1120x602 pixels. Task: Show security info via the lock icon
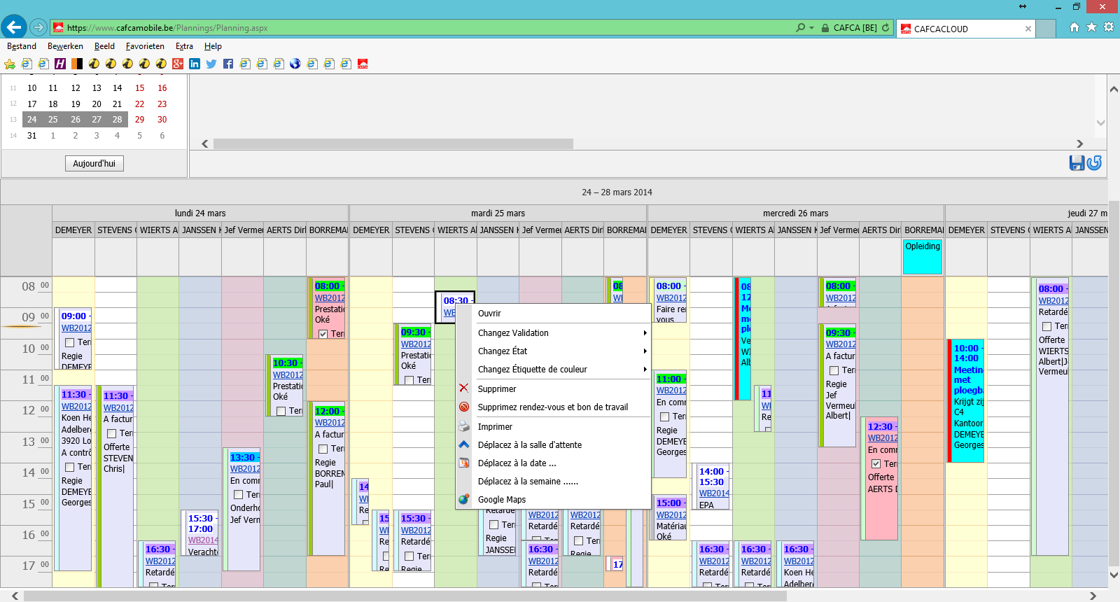coord(825,28)
